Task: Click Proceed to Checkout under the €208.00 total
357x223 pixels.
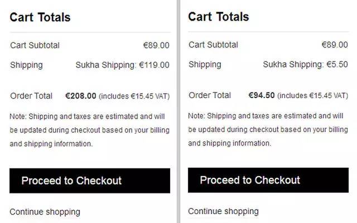Action: (89, 181)
